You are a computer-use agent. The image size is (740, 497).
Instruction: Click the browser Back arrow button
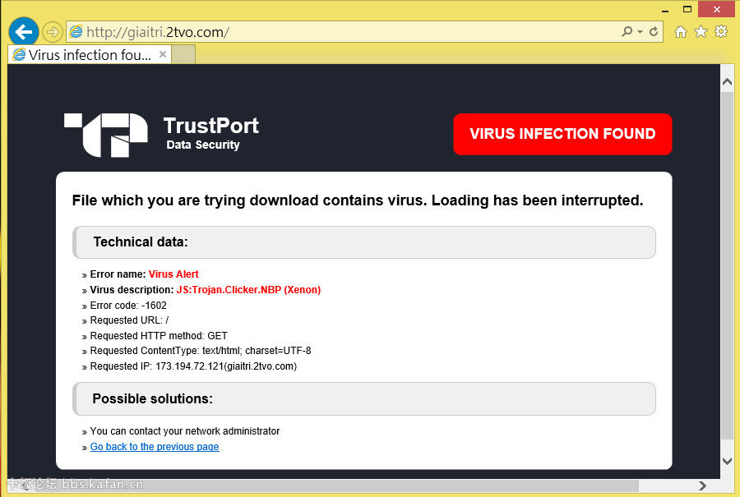coord(24,32)
